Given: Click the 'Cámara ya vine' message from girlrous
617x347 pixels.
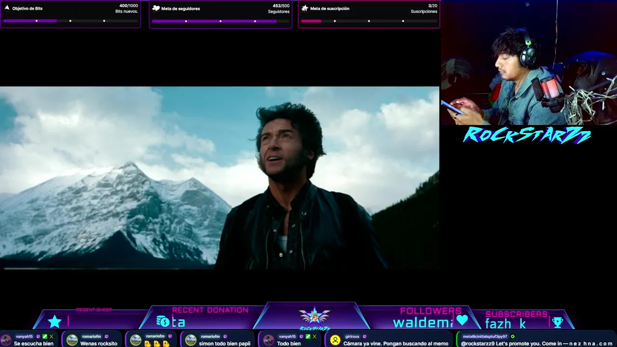Looking at the screenshot, I should tap(396, 344).
